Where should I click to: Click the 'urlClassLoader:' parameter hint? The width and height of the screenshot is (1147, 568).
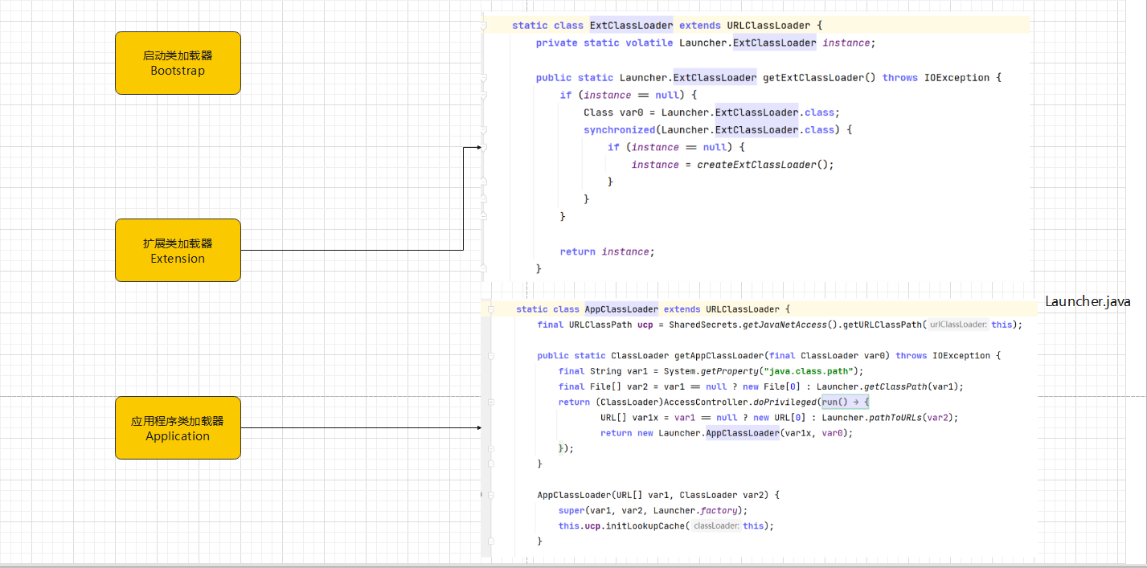click(x=958, y=325)
